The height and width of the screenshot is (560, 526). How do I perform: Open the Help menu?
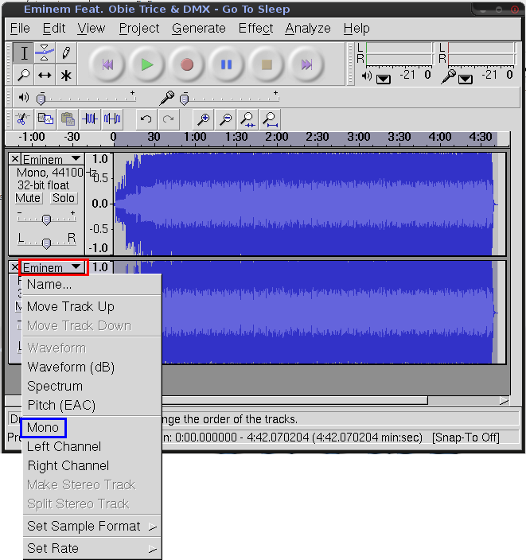pos(357,28)
